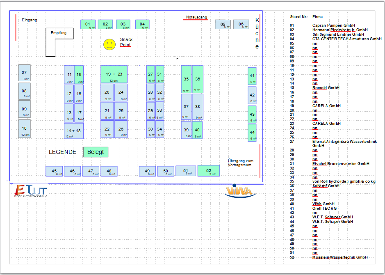This screenshot has width=385, height=275.
Task: Click ViWa GmbH in the list
Action: tap(323, 204)
